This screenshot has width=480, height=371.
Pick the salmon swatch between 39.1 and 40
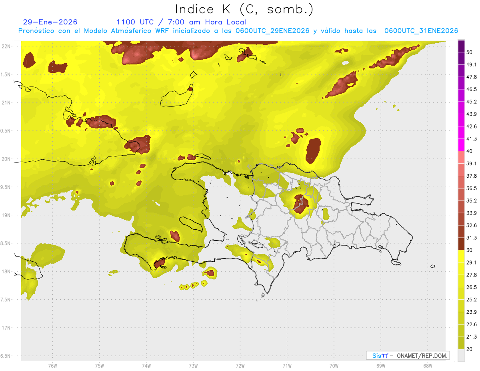461,157
